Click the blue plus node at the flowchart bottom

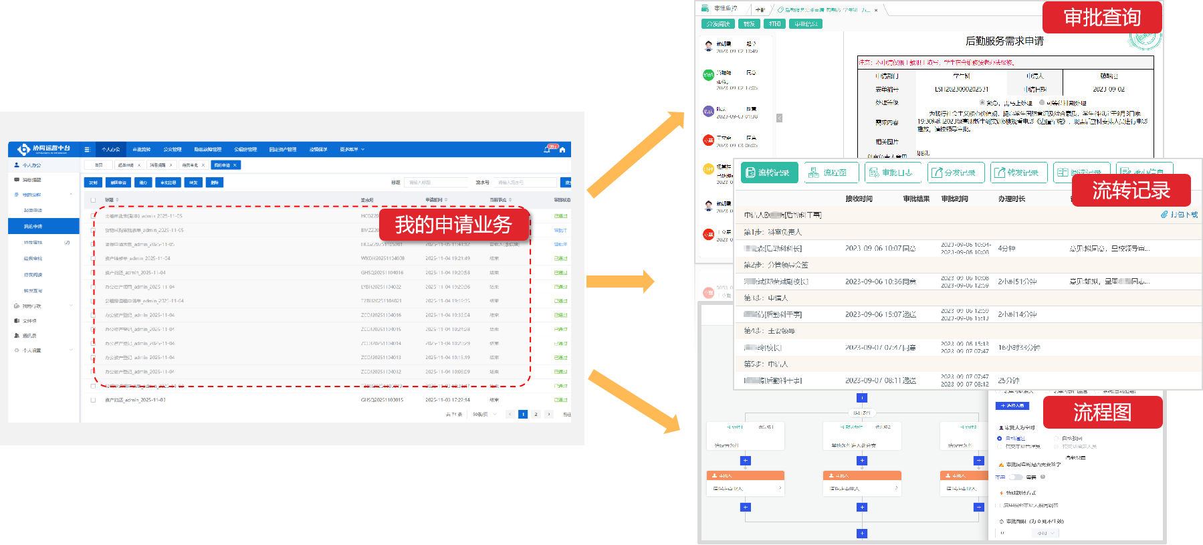click(862, 533)
